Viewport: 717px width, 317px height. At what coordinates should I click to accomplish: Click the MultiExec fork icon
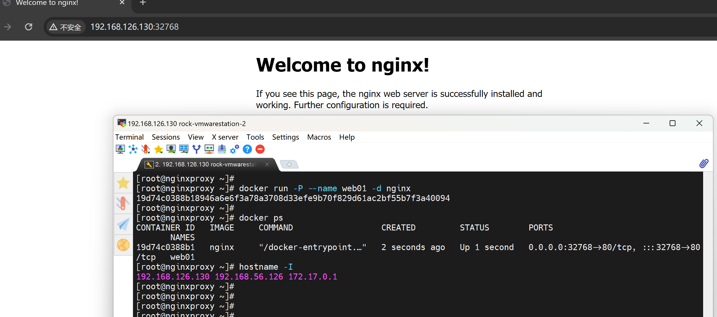(197, 149)
